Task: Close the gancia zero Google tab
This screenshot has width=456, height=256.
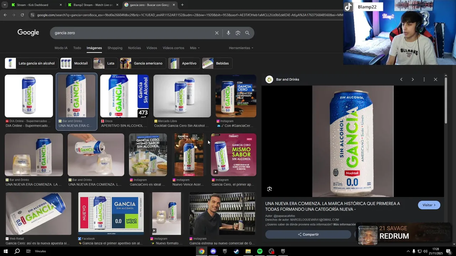Action: (x=174, y=5)
